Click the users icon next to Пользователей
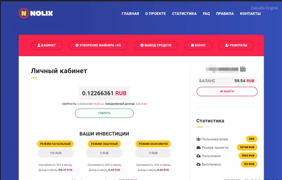282x180 pixels. click(x=198, y=139)
